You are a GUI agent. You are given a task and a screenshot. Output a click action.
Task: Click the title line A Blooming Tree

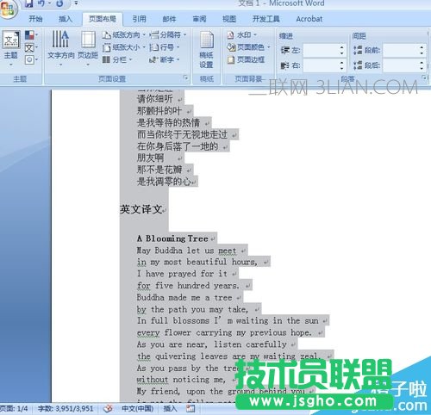[x=172, y=238]
